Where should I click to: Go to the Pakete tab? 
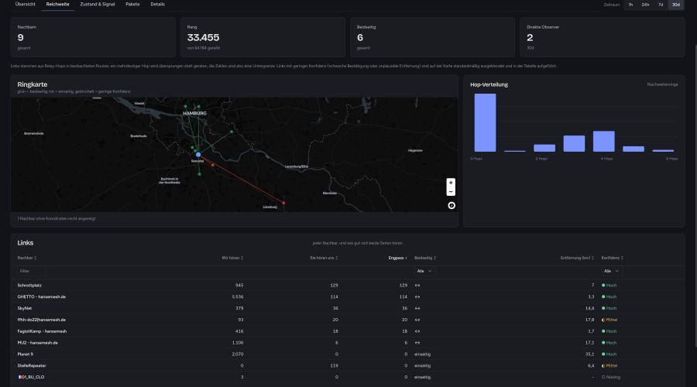point(132,5)
